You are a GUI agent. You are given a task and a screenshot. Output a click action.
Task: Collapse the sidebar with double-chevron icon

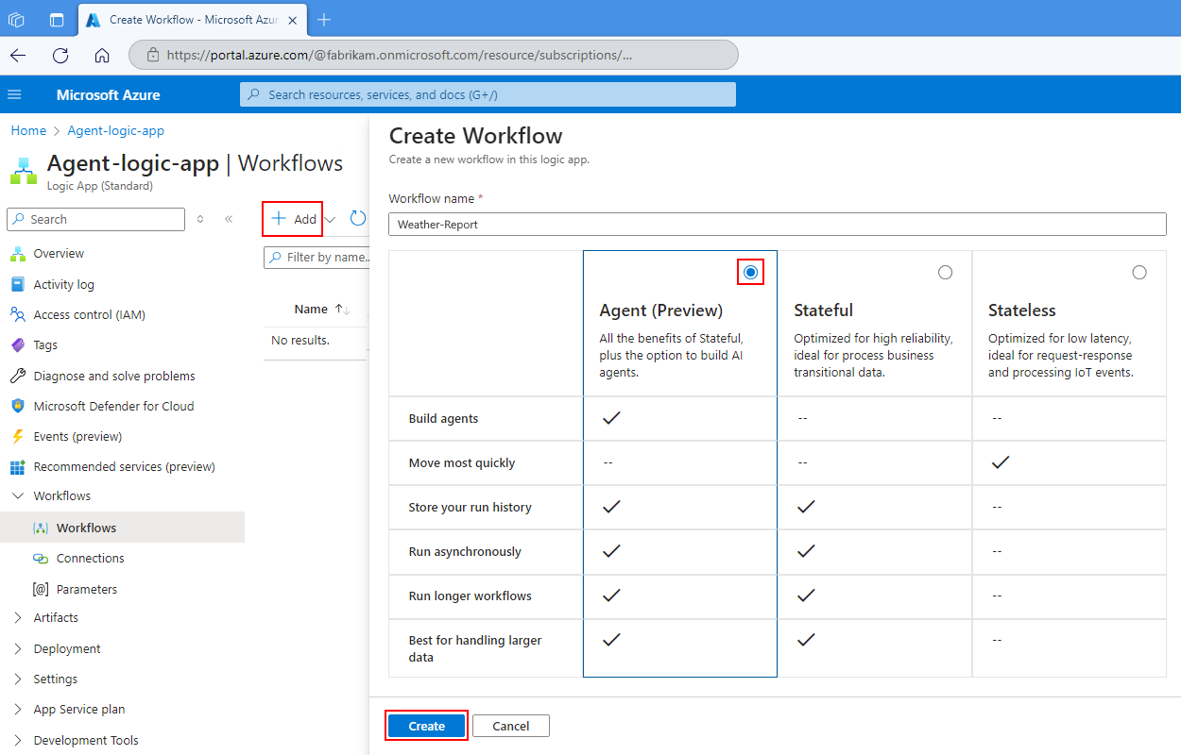click(229, 219)
